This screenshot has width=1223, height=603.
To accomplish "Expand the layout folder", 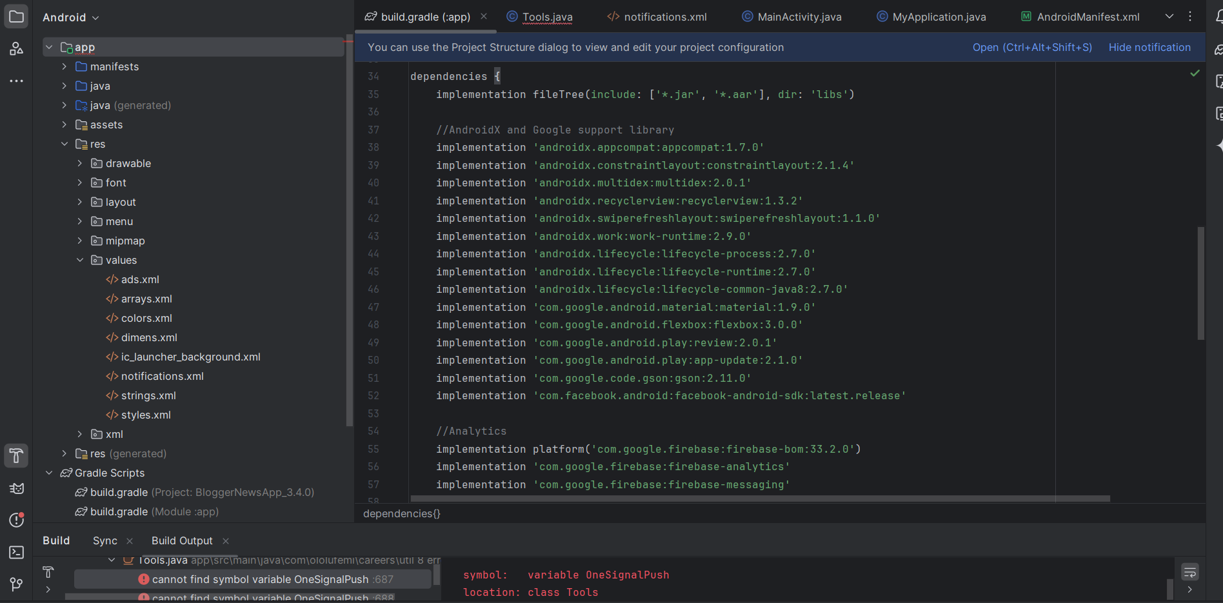I will (80, 202).
